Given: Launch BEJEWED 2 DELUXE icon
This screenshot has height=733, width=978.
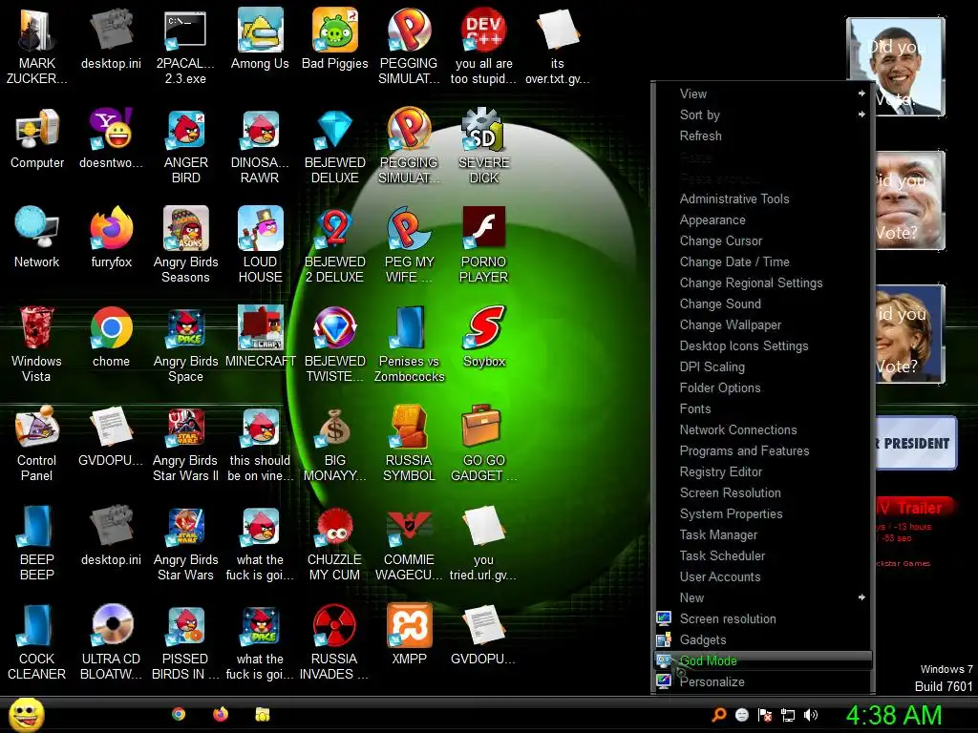Looking at the screenshot, I should pyautogui.click(x=335, y=244).
